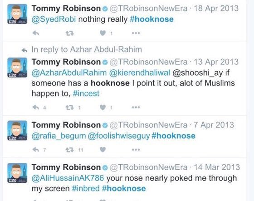Open the @SyedRobi mention link

click(54, 19)
